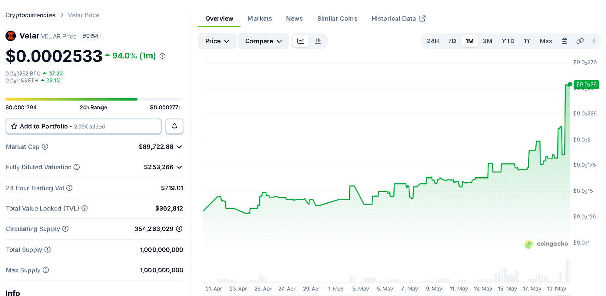Click the $89,722.88 market cap value
Image resolution: width=606 pixels, height=296 pixels.
[x=156, y=147]
